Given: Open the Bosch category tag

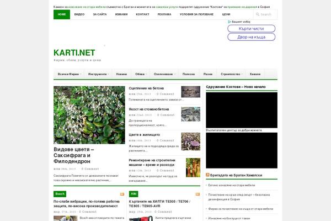Looking at the screenshot, I should tap(60, 194).
